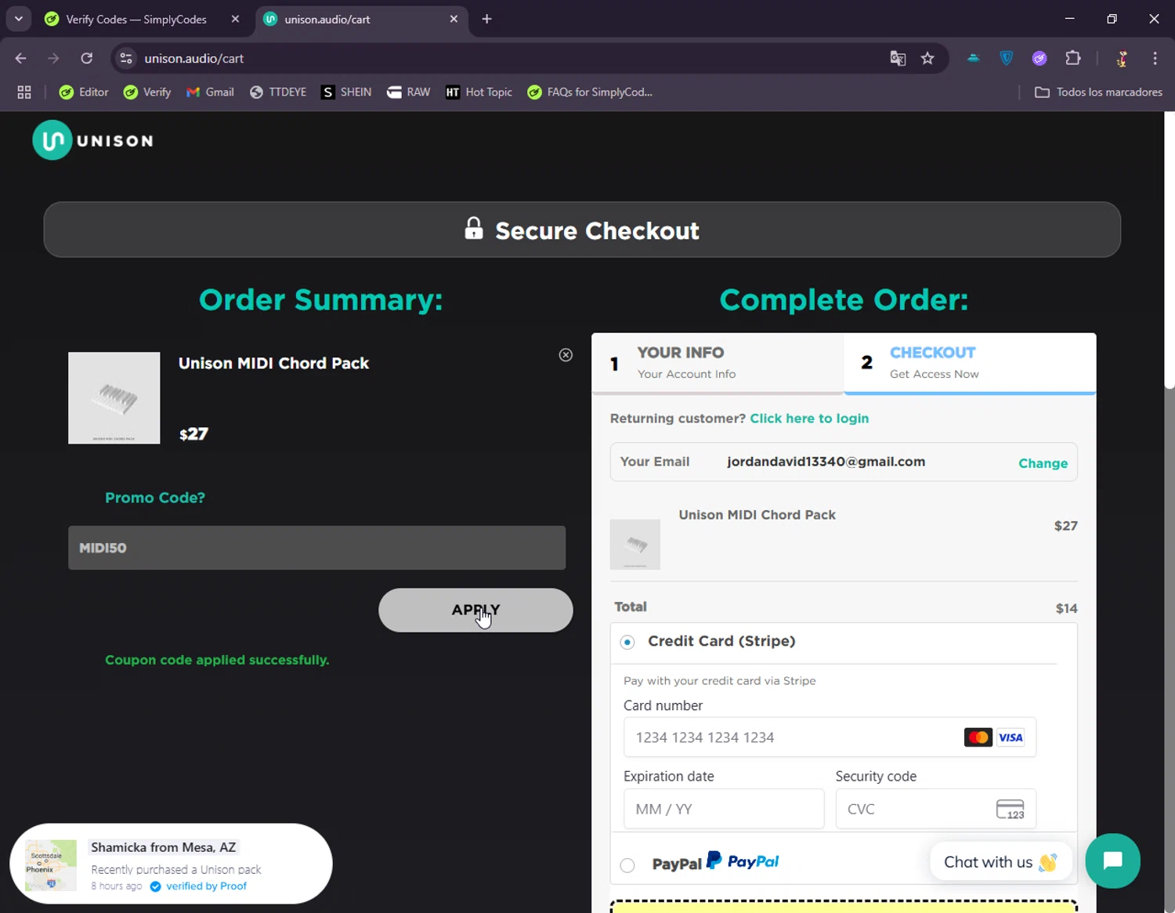Translate this page icon
1175x913 pixels.
click(x=898, y=58)
